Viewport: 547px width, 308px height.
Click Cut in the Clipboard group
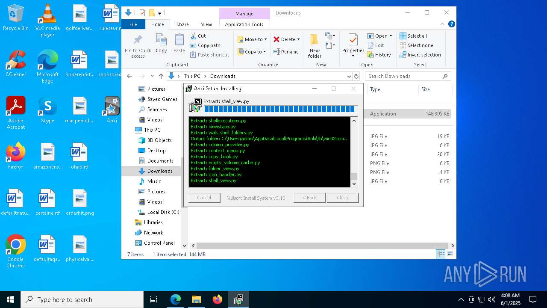click(x=198, y=36)
